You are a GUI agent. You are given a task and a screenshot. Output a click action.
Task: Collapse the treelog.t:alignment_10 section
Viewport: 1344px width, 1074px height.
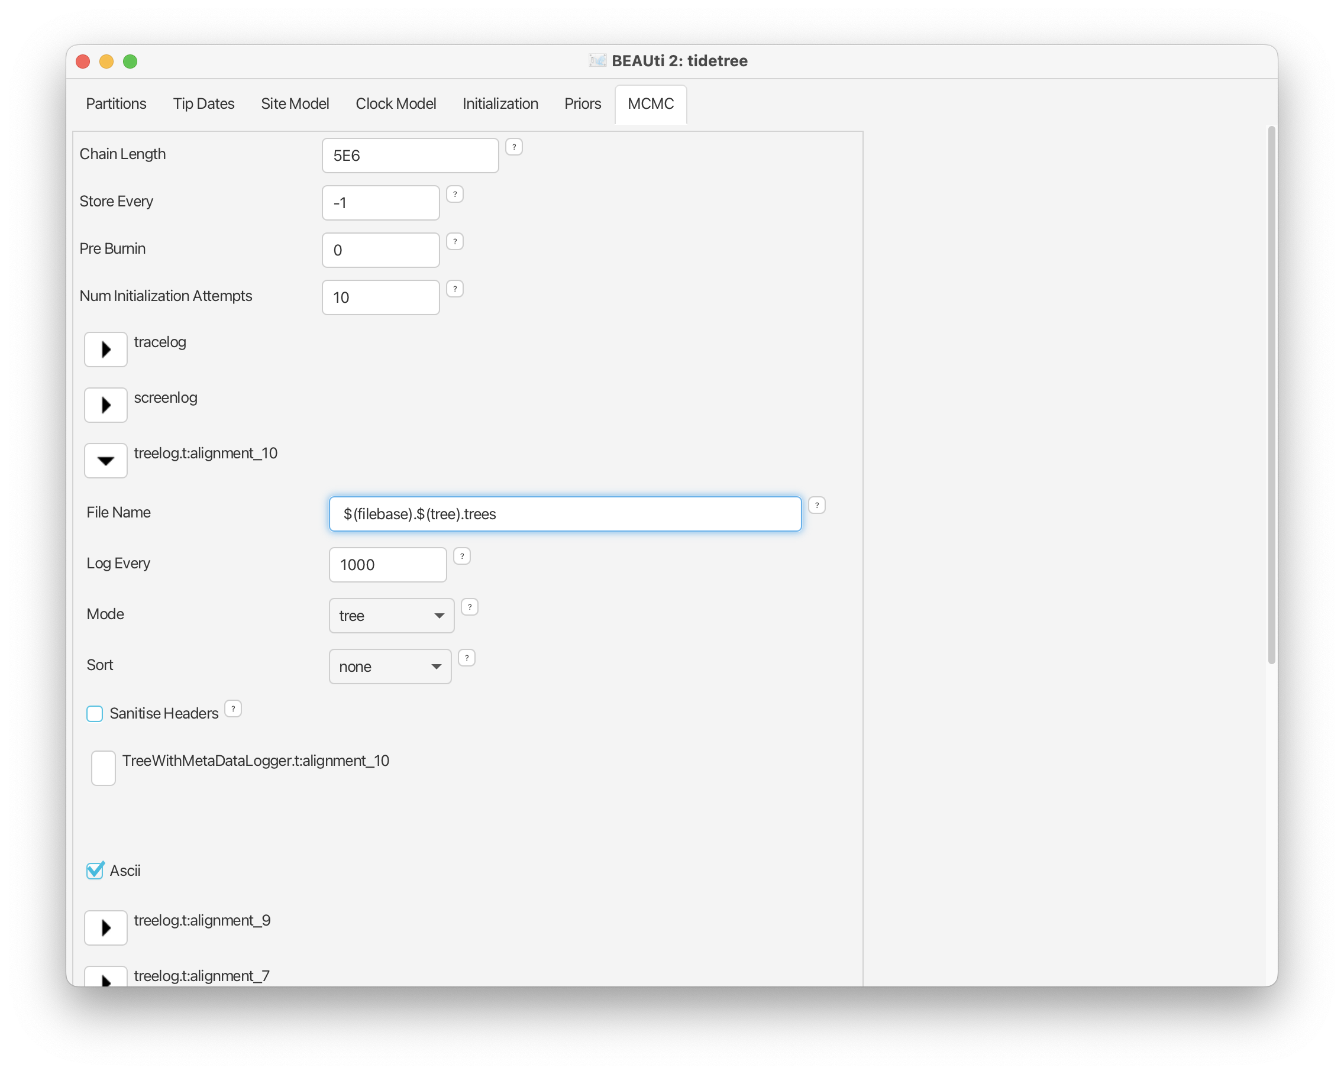[x=106, y=461]
